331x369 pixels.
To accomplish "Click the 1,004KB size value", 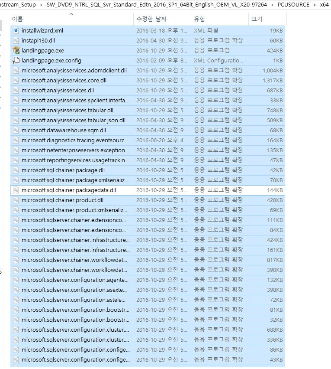I will point(273,70).
